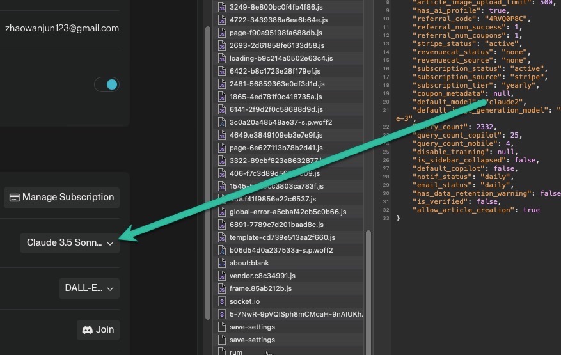Viewport: 561px width, 355px height.
Task: Click the Discord logo icon
Action: (x=88, y=330)
